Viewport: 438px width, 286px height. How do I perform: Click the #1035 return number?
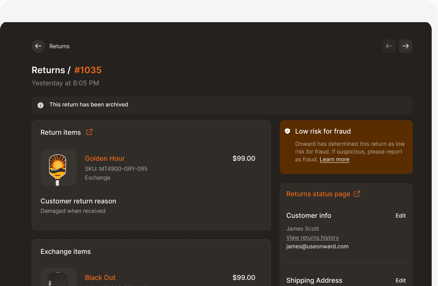(x=88, y=70)
